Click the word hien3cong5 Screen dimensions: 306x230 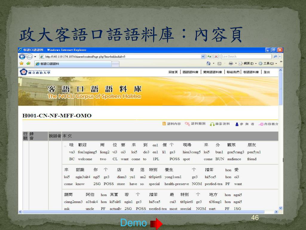coord(192,152)
